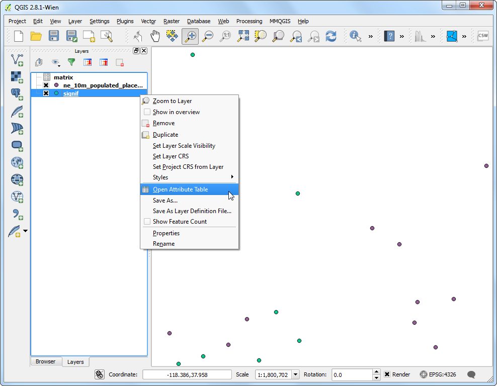Screen dimensions: 497x386
Task: Click EPSG:4326 CRS status button
Action: pyautogui.click(x=438, y=374)
